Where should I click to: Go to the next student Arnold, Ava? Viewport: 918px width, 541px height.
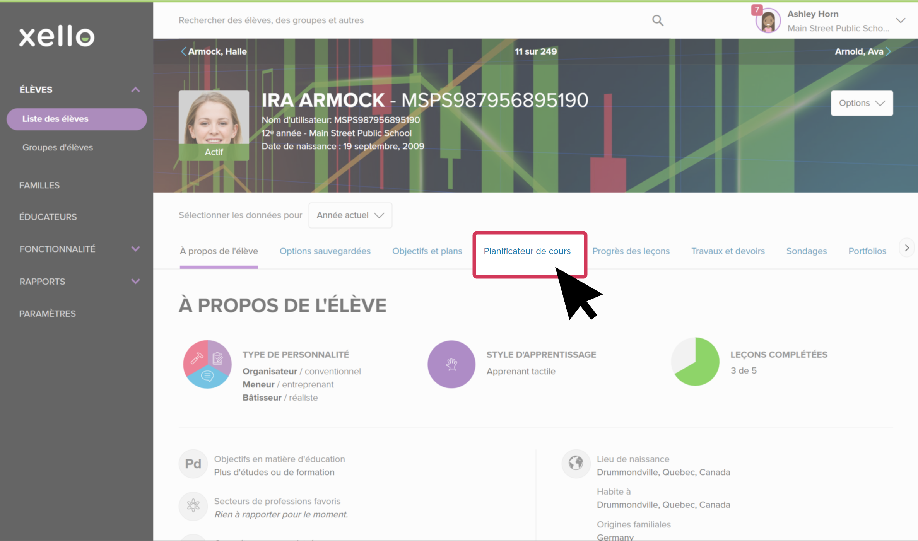pos(862,51)
